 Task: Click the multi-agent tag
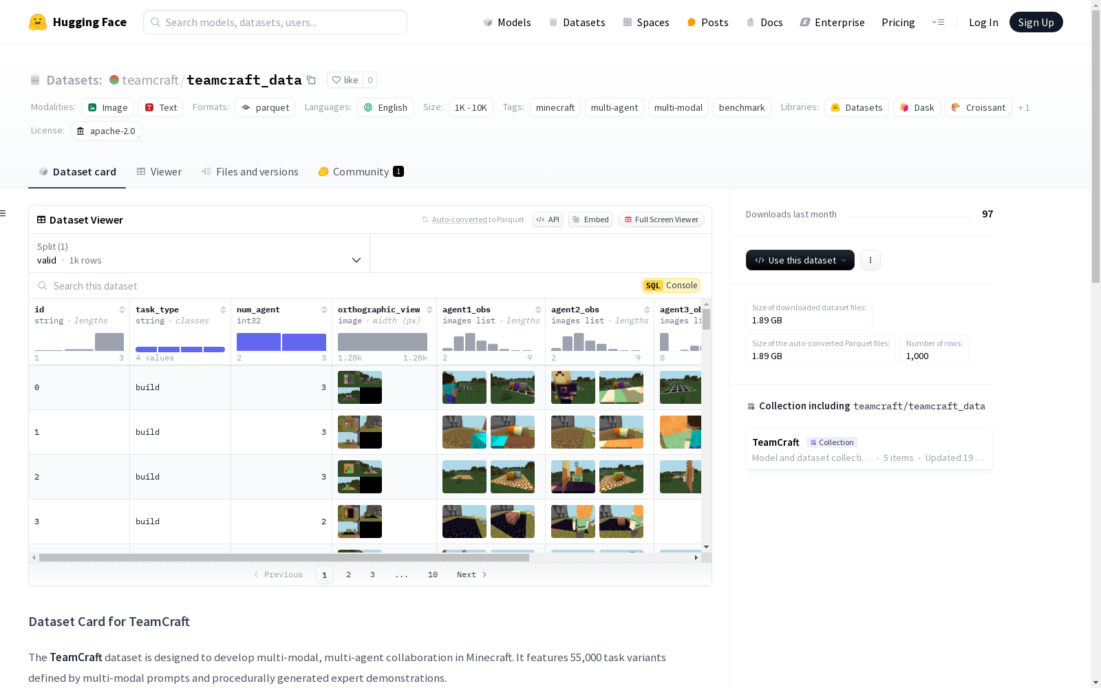pyautogui.click(x=614, y=107)
